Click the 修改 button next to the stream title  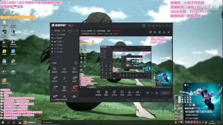tap(109, 31)
